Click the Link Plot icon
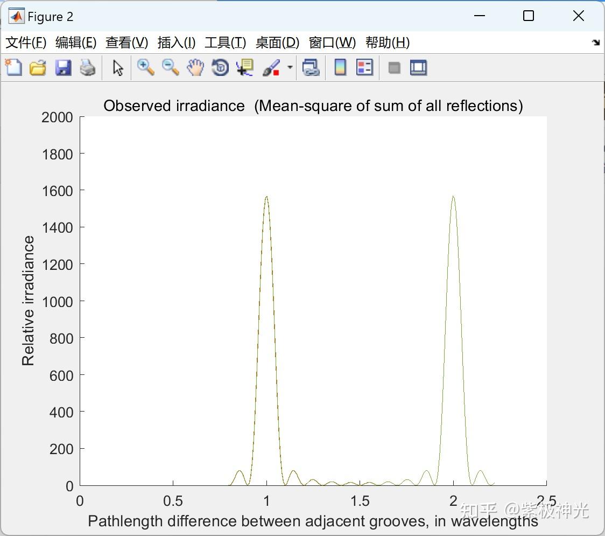This screenshot has height=536, width=605. click(x=311, y=67)
